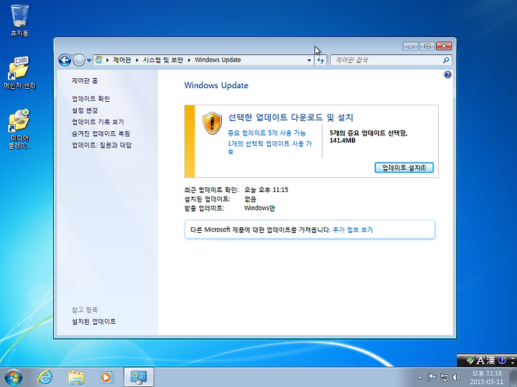
Task: Show hidden tray icons arrow
Action: 420,378
